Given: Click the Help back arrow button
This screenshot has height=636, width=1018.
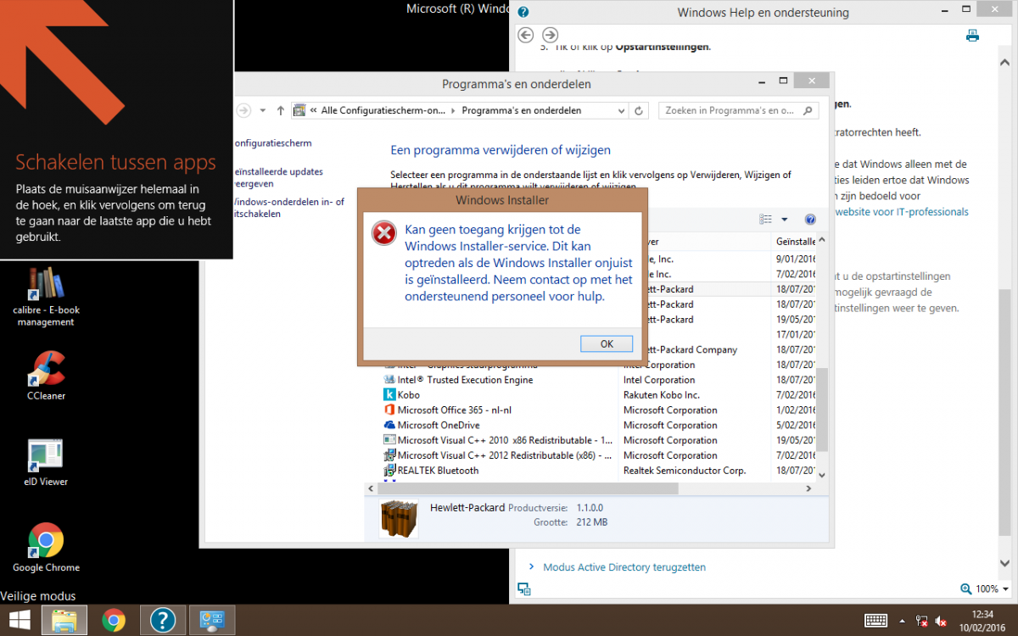Looking at the screenshot, I should pos(526,35).
